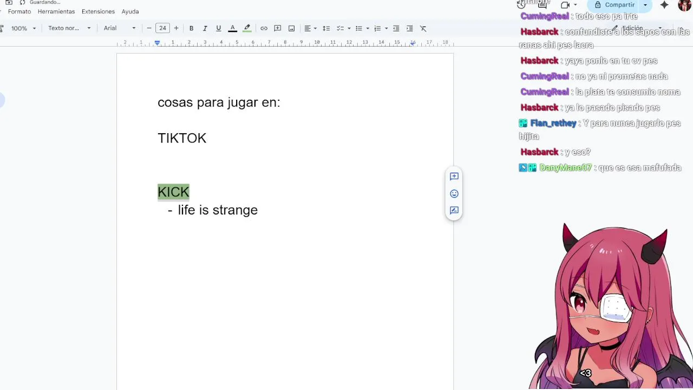Viewport: 693px width, 390px height.
Task: Open the text alignment options
Action: [310, 28]
